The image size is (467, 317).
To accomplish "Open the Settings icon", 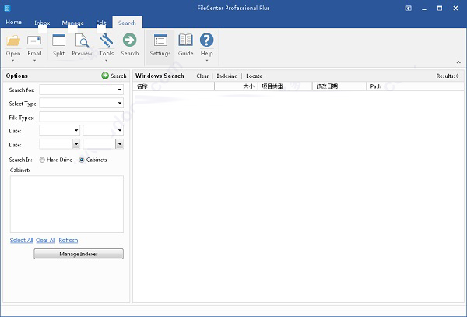I will coord(160,41).
